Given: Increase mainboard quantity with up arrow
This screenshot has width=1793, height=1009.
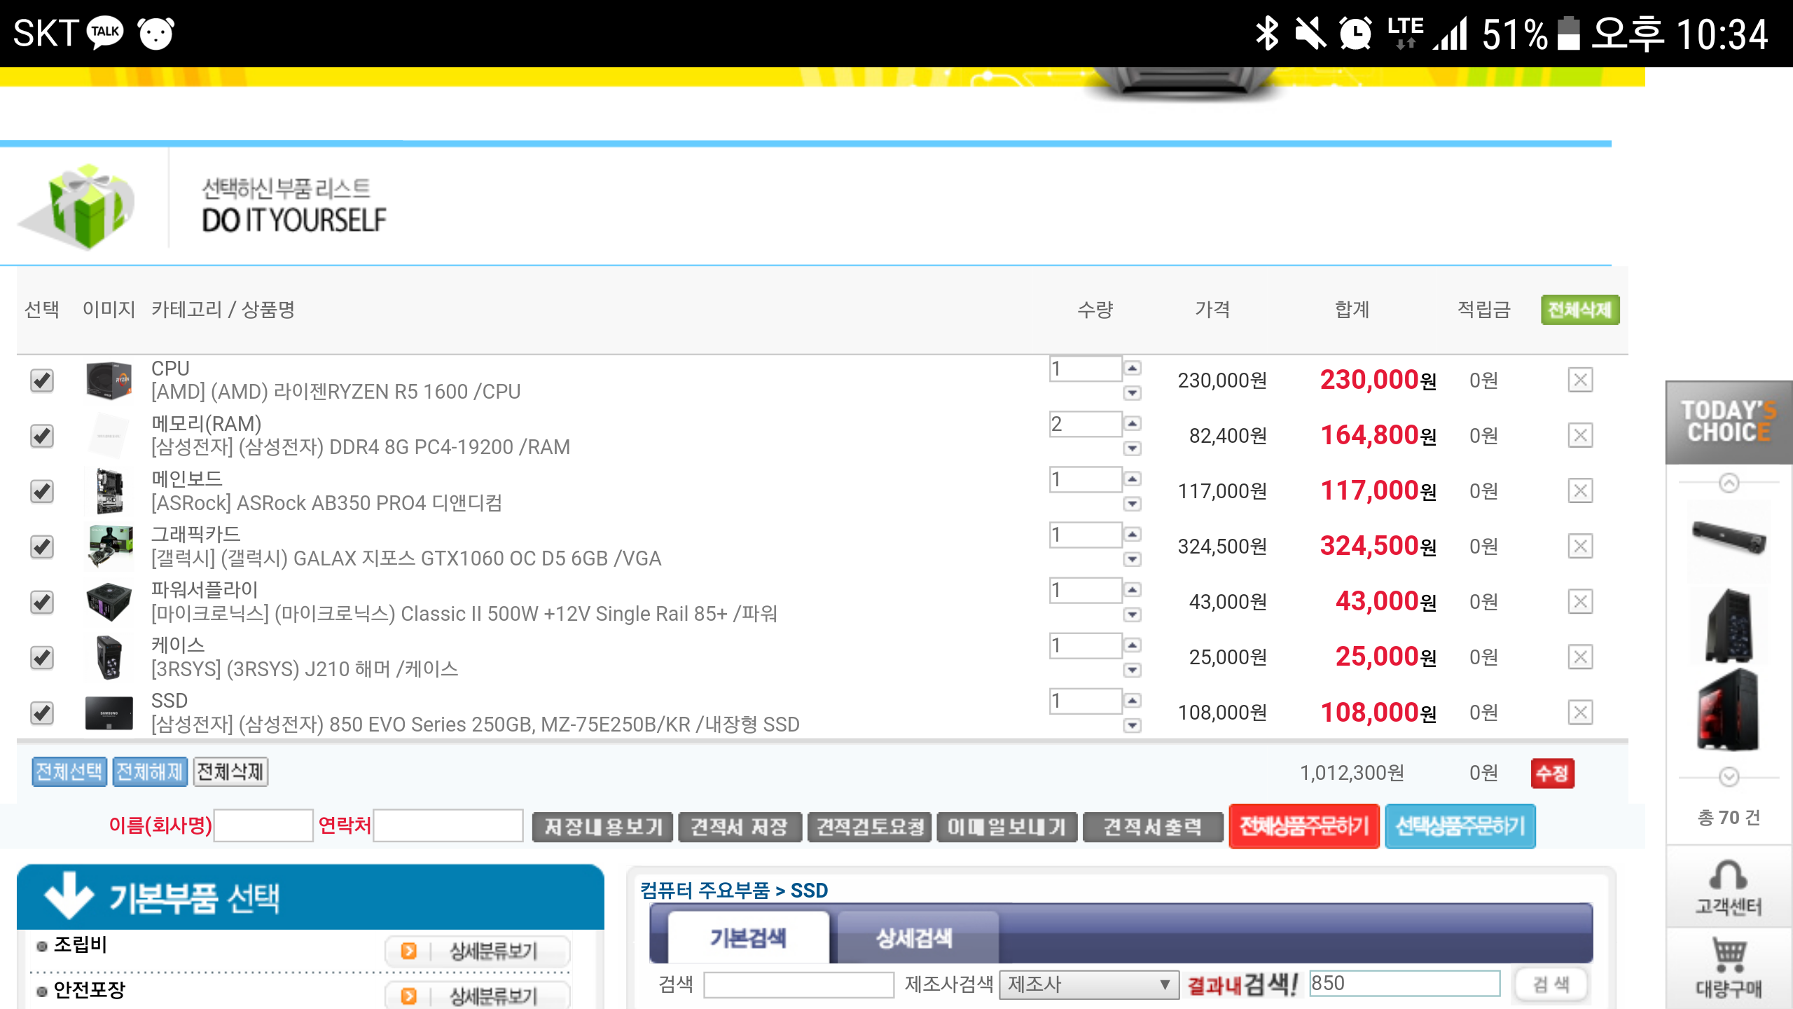Looking at the screenshot, I should (x=1133, y=479).
